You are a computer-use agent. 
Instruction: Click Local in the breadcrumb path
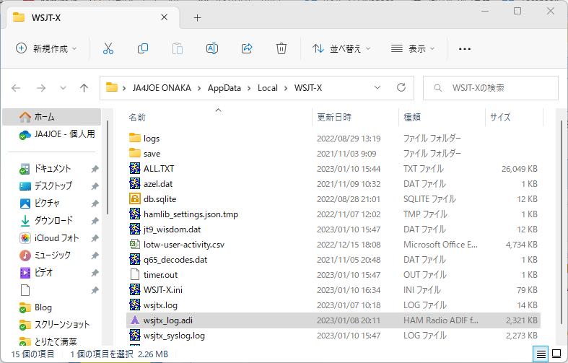[x=268, y=88]
